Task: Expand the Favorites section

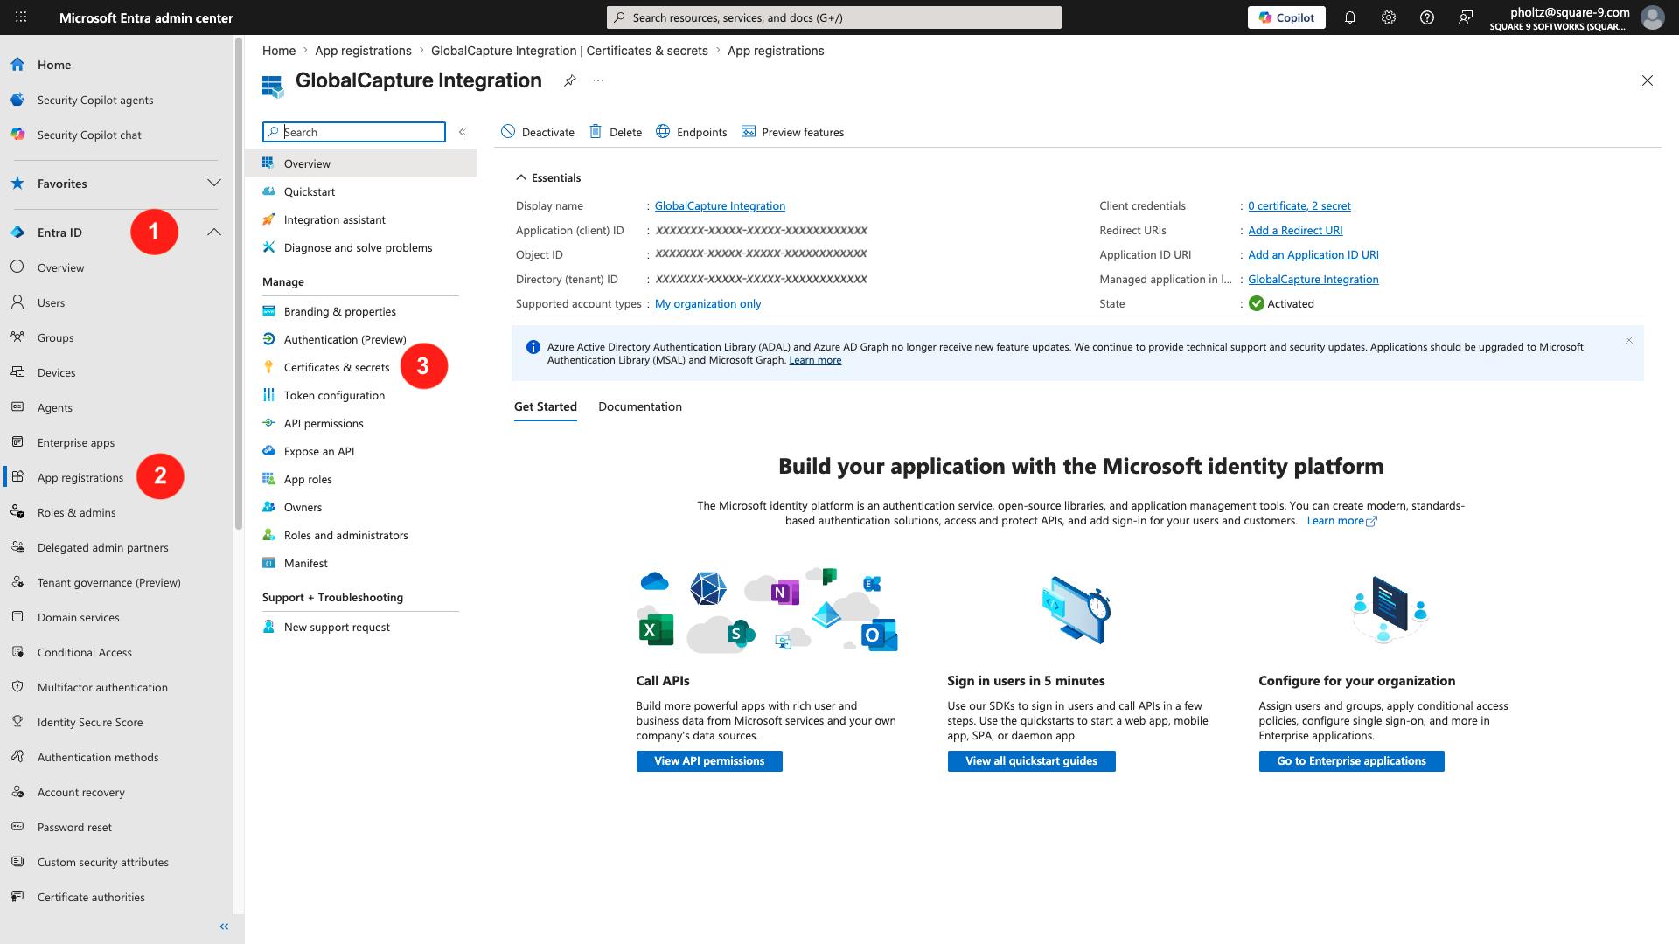Action: pos(214,183)
